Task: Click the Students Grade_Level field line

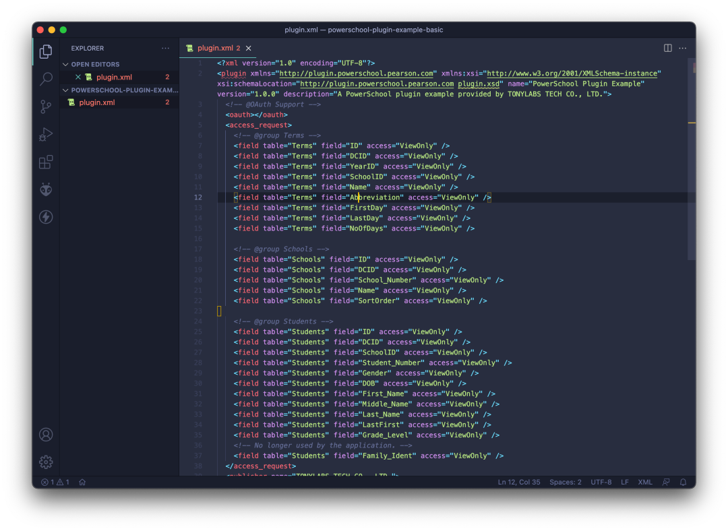Action: click(x=366, y=435)
